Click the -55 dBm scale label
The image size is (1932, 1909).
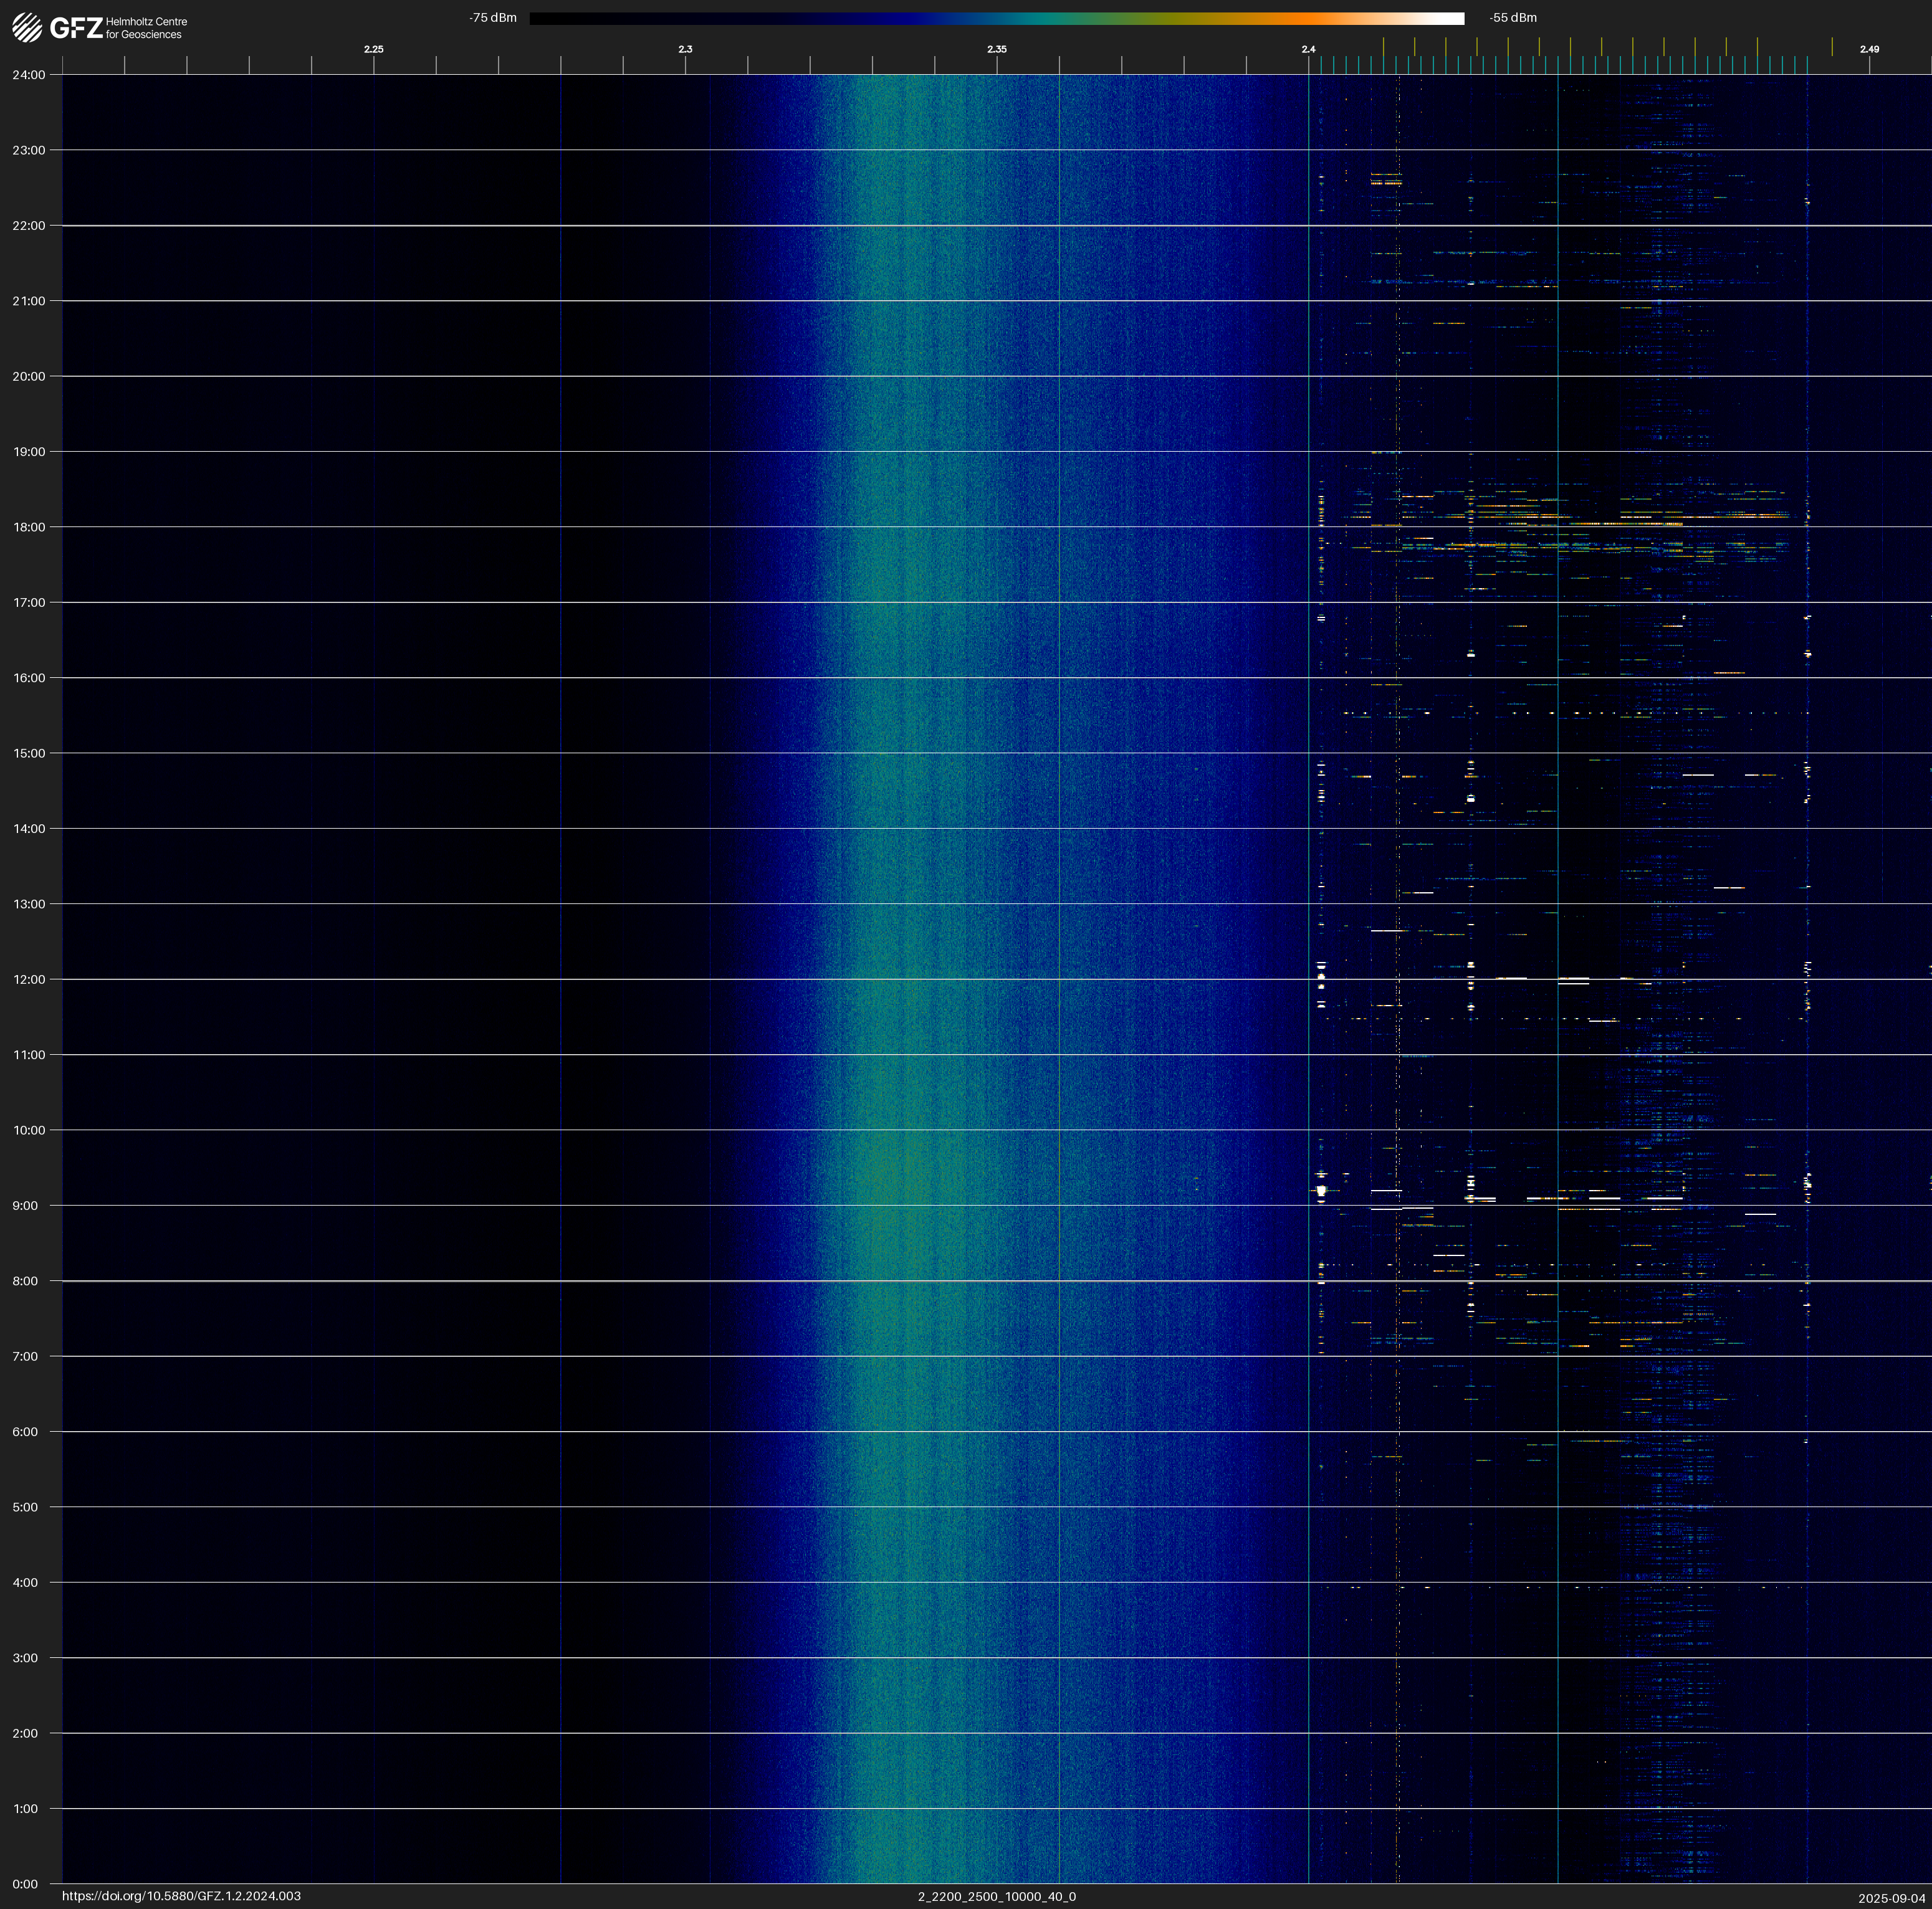[x=1513, y=18]
